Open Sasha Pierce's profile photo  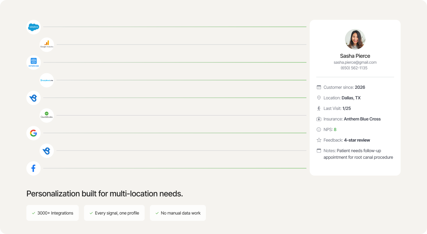355,39
